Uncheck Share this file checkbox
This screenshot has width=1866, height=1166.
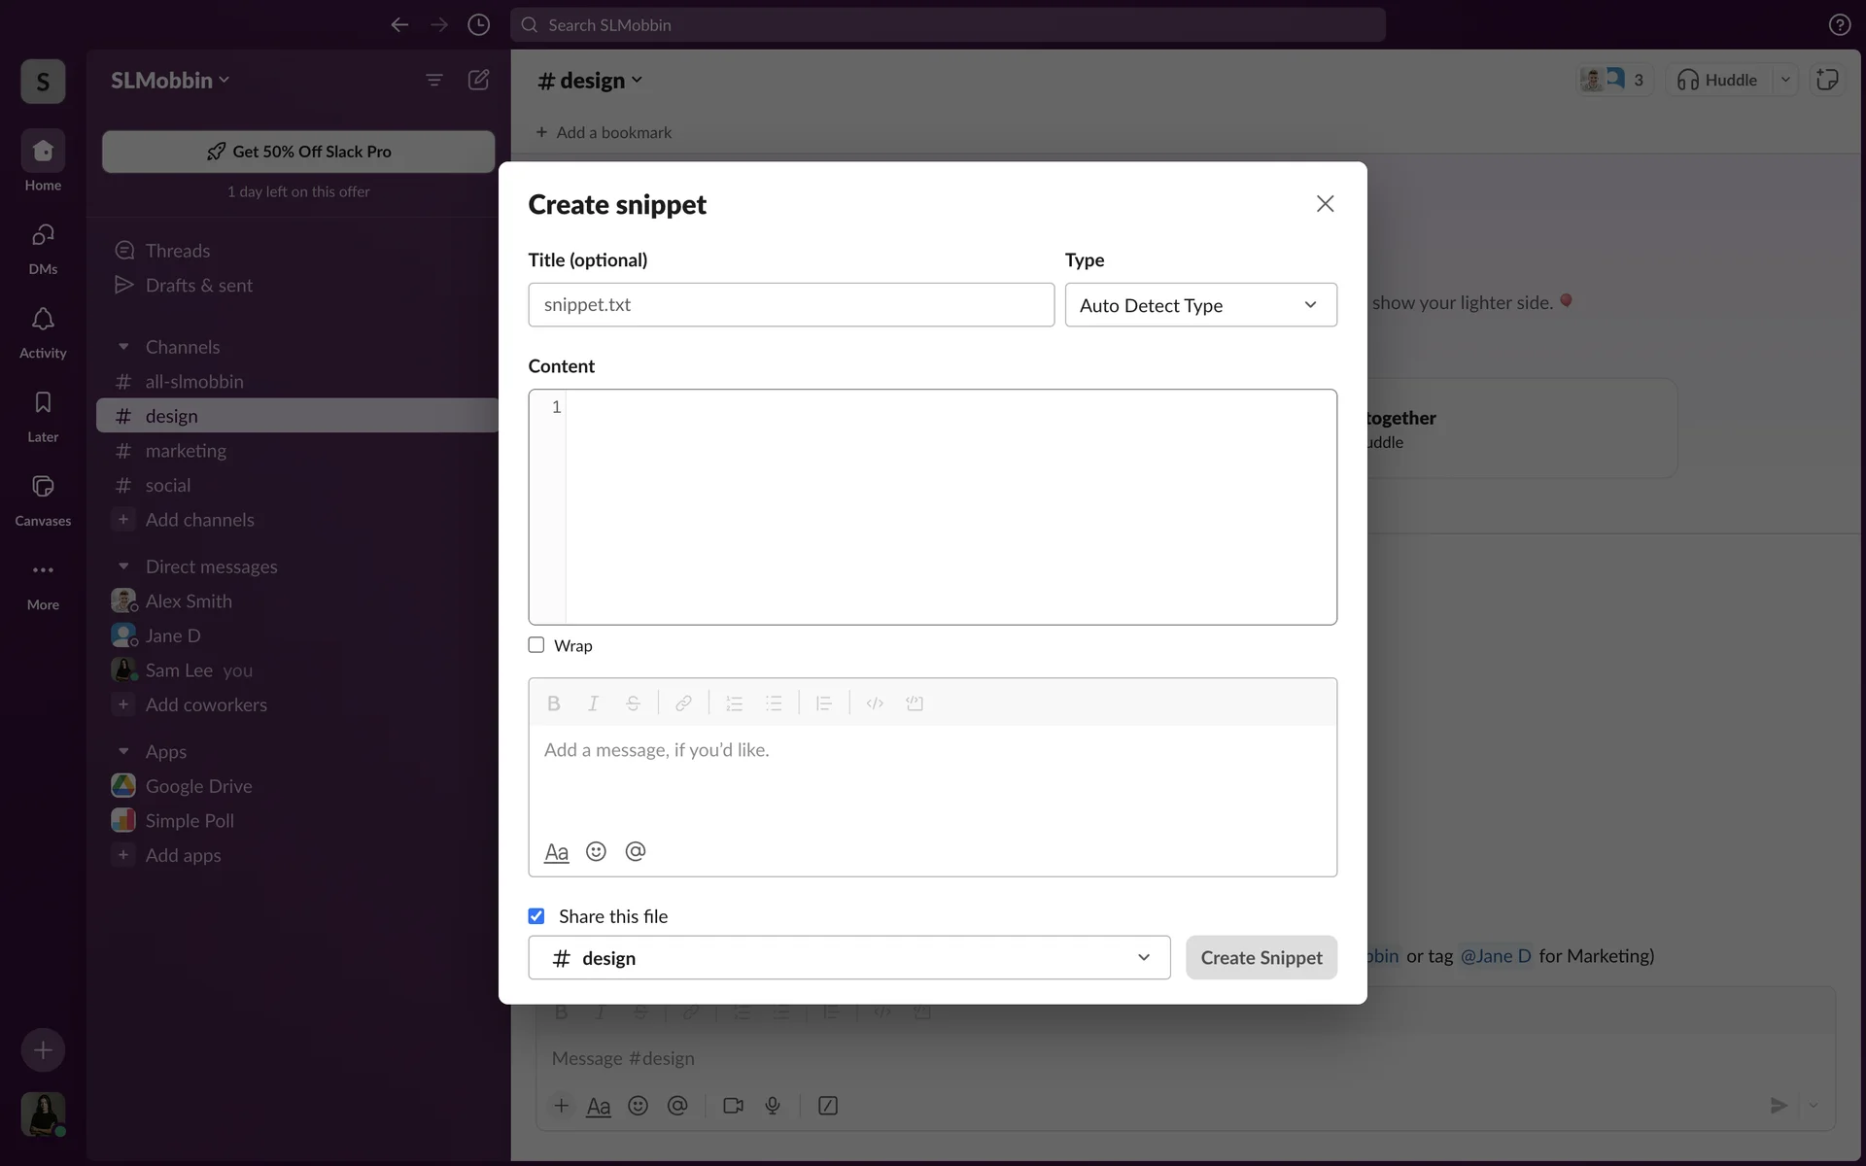tap(536, 916)
